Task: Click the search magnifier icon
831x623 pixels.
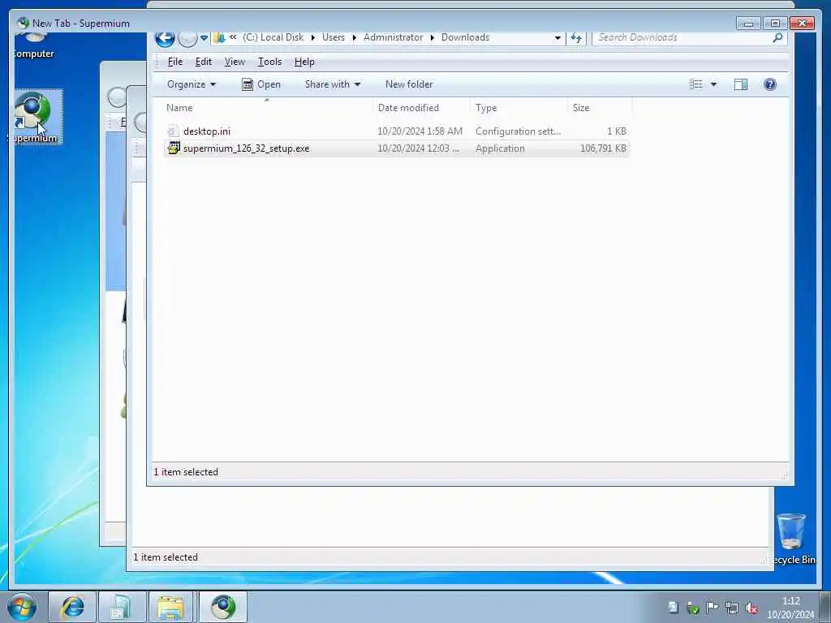Action: click(x=777, y=37)
